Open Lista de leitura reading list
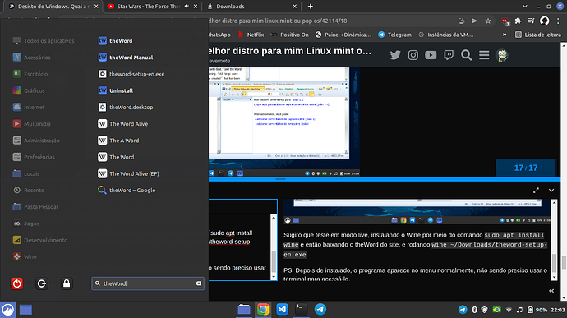Image resolution: width=567 pixels, height=318 pixels. click(538, 35)
